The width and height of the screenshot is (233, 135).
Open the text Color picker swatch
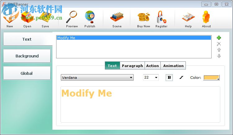[212, 78]
